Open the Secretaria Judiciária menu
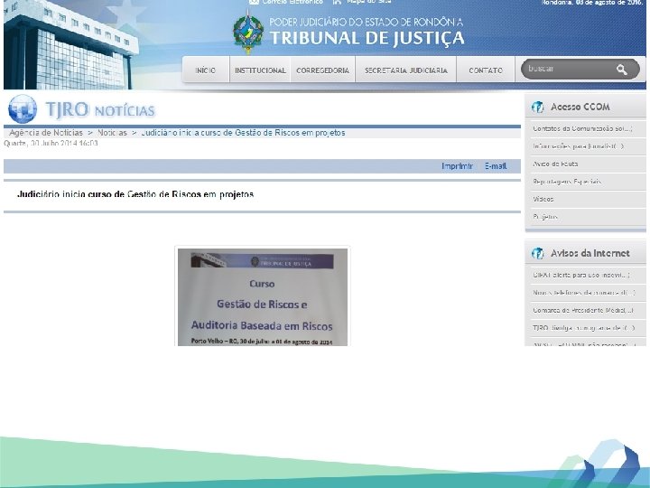Image resolution: width=650 pixels, height=488 pixels. click(x=406, y=70)
